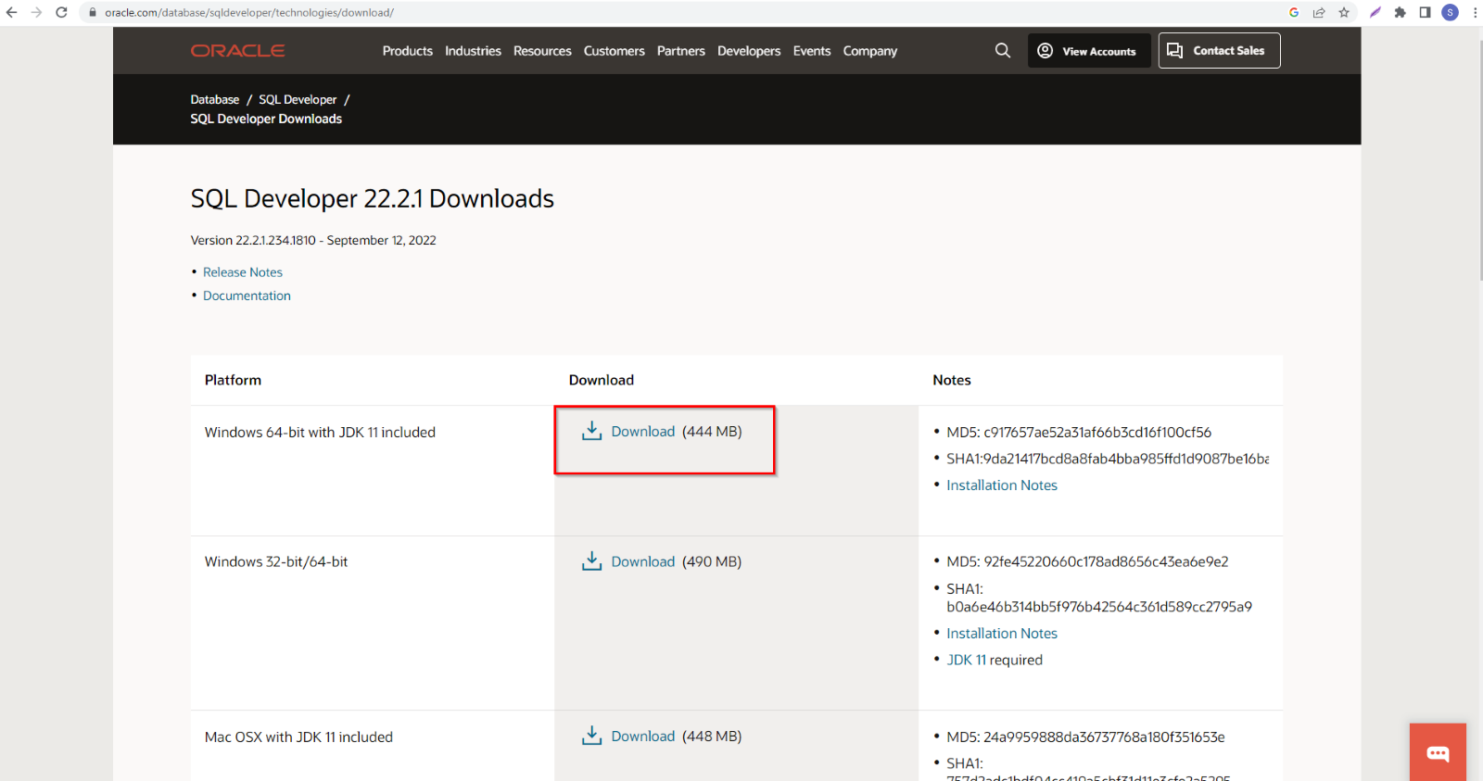
Task: Download Windows 64-bit with JDK 11 (444 MB)
Action: (642, 432)
